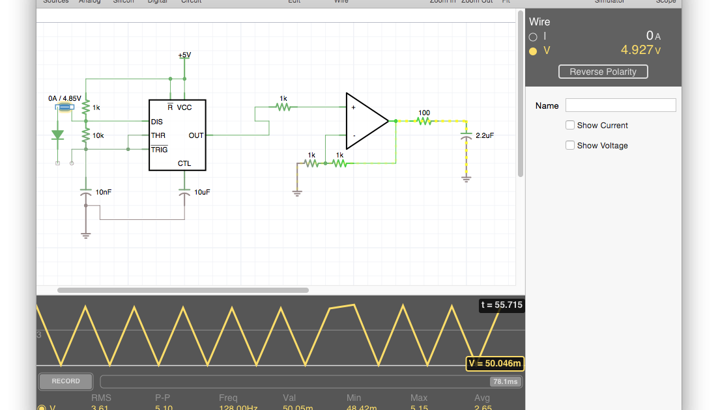The image size is (718, 410).
Task: Open the Edit toolbar section
Action: tap(294, 2)
